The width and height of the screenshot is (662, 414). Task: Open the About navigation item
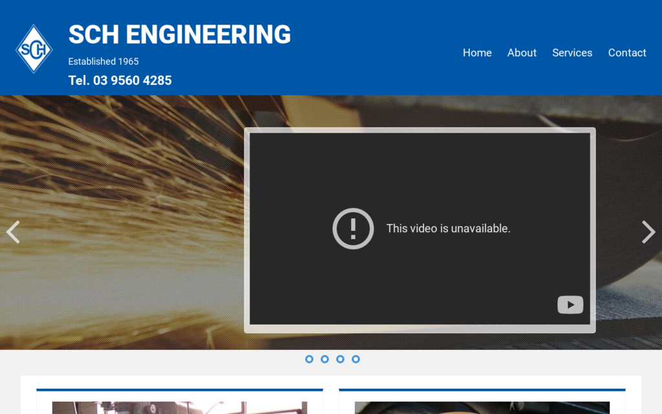522,53
